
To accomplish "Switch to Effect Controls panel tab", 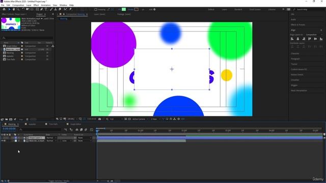I will point(14,14).
